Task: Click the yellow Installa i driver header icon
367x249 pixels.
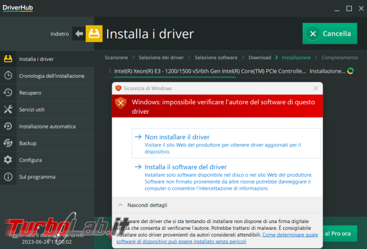Action: point(94,34)
